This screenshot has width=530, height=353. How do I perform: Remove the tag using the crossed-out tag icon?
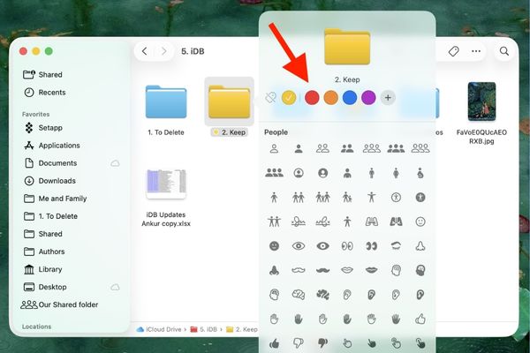[x=270, y=98]
